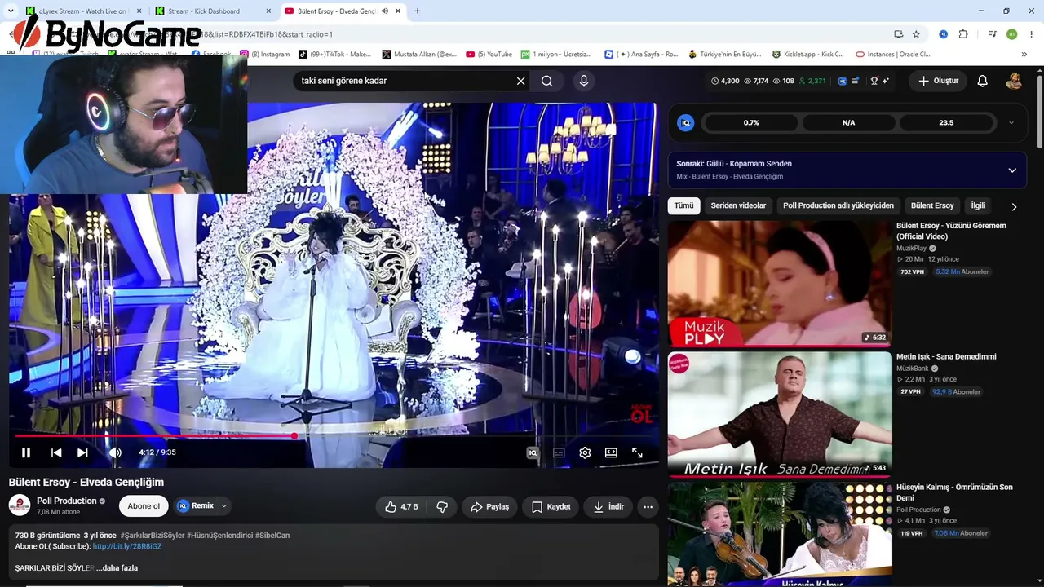This screenshot has width=1044, height=587.
Task: Download the video with İndir
Action: coord(608,506)
